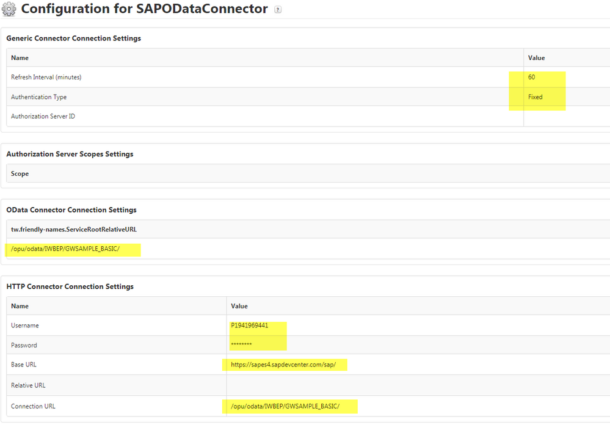The width and height of the screenshot is (610, 430).
Task: Click the Authorization Server ID row label
Action: (x=43, y=116)
